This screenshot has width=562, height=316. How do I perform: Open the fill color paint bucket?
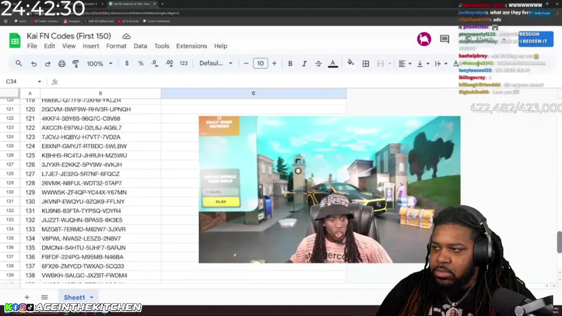(x=350, y=63)
